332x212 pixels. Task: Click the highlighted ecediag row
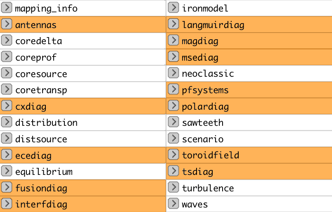tap(83, 155)
